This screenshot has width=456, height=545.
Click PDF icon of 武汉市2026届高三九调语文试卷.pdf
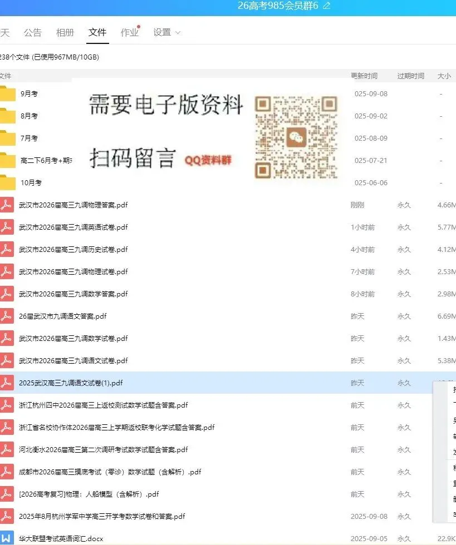pos(7,360)
